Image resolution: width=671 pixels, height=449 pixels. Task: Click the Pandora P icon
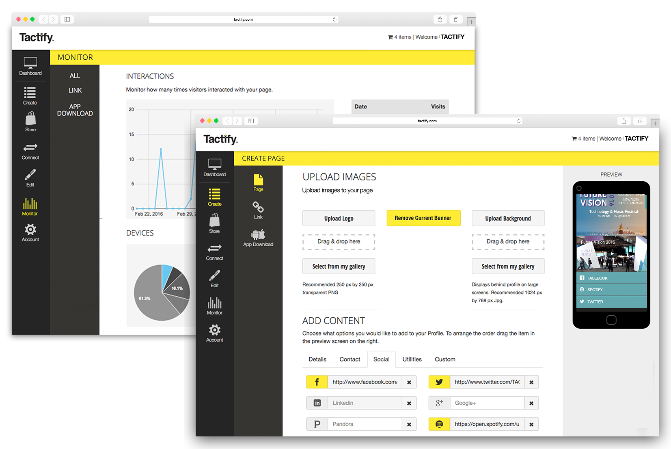(x=317, y=424)
